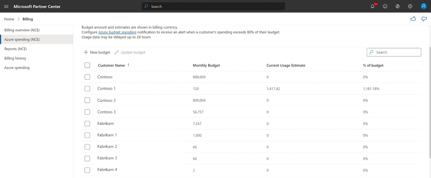
Task: Select the Contoso 1 row checkbox
Action: click(x=87, y=89)
